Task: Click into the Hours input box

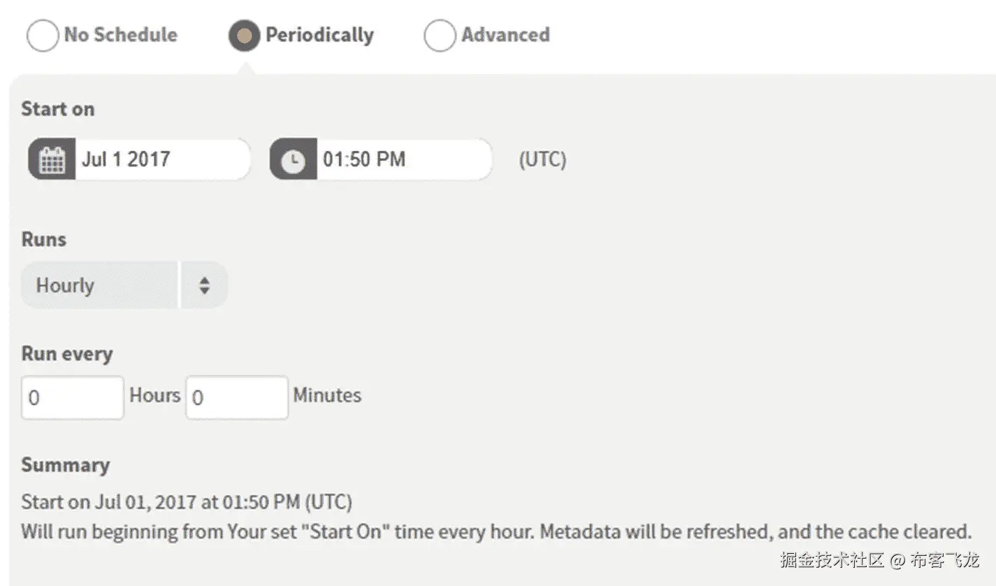Action: pos(73,397)
